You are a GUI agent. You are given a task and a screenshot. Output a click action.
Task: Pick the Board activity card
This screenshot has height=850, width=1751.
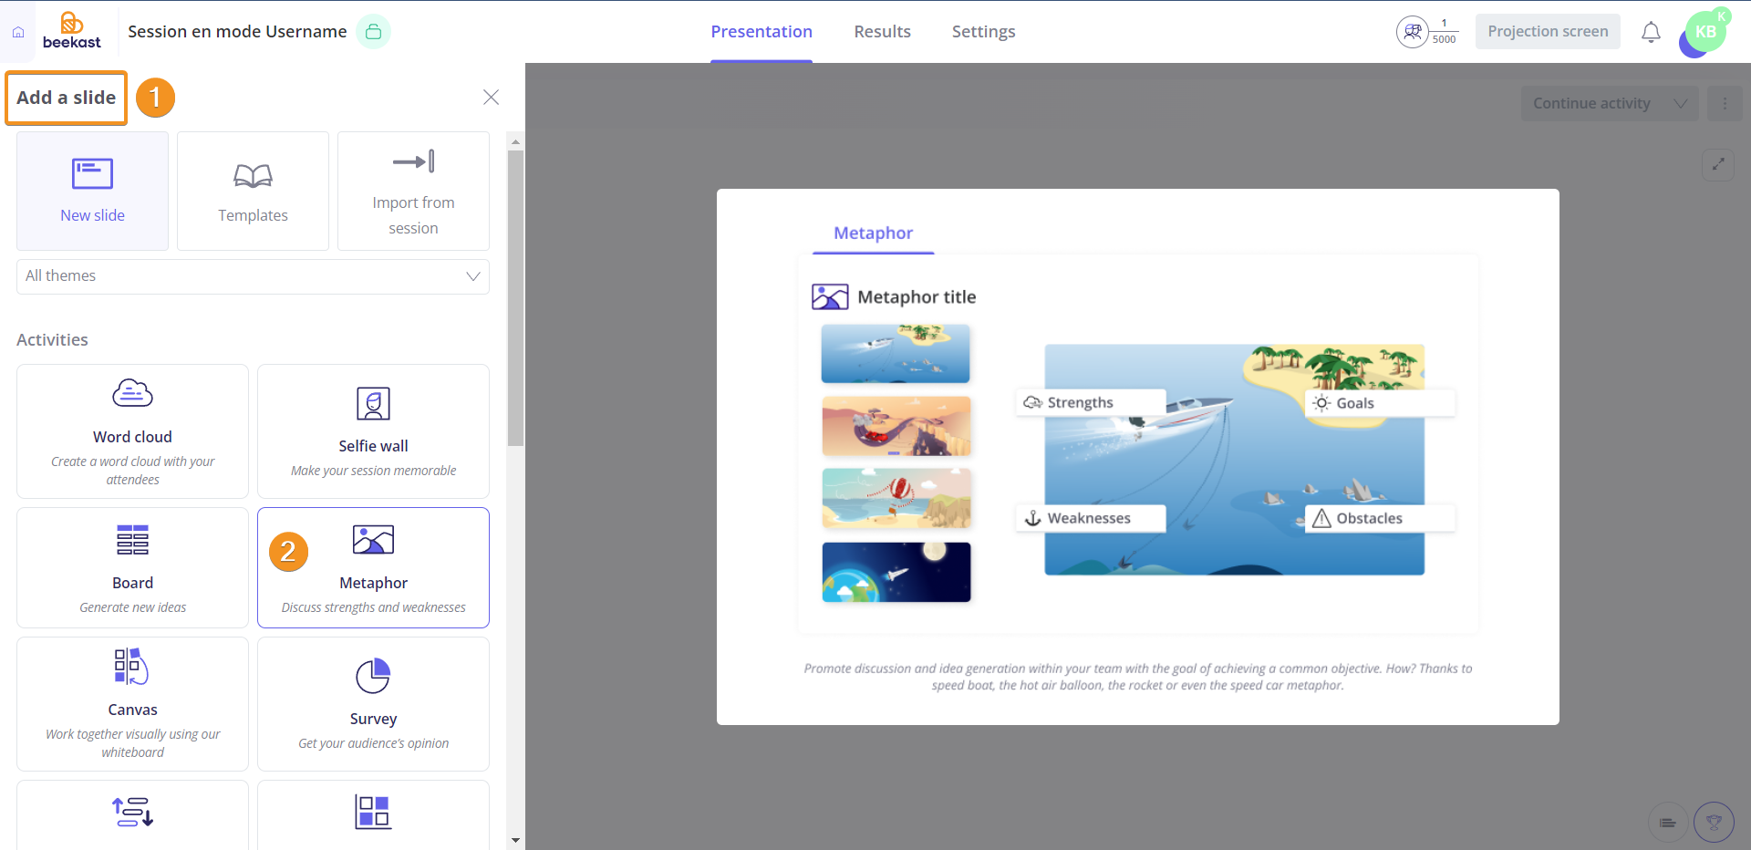[x=132, y=567]
